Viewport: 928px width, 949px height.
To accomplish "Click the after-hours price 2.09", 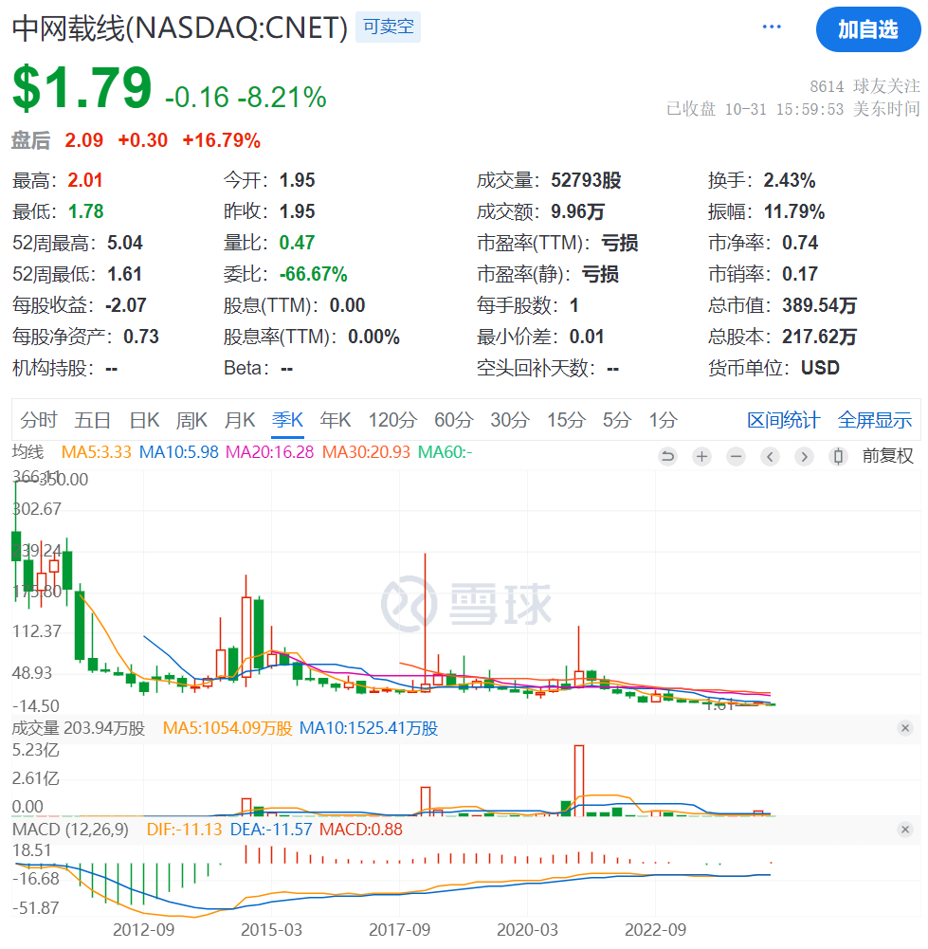I will pos(84,140).
